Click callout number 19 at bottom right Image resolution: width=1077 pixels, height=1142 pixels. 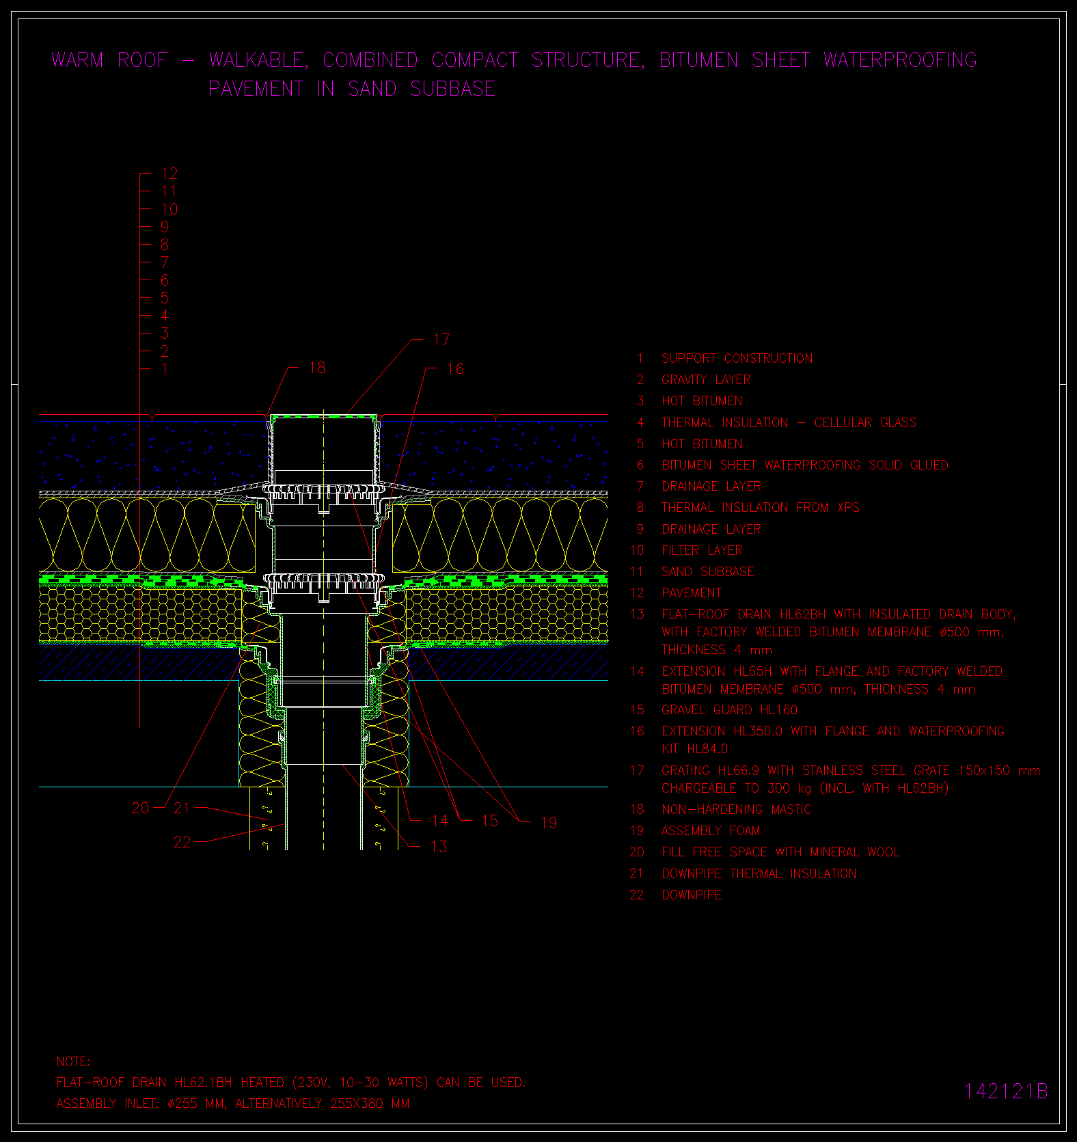pos(549,822)
